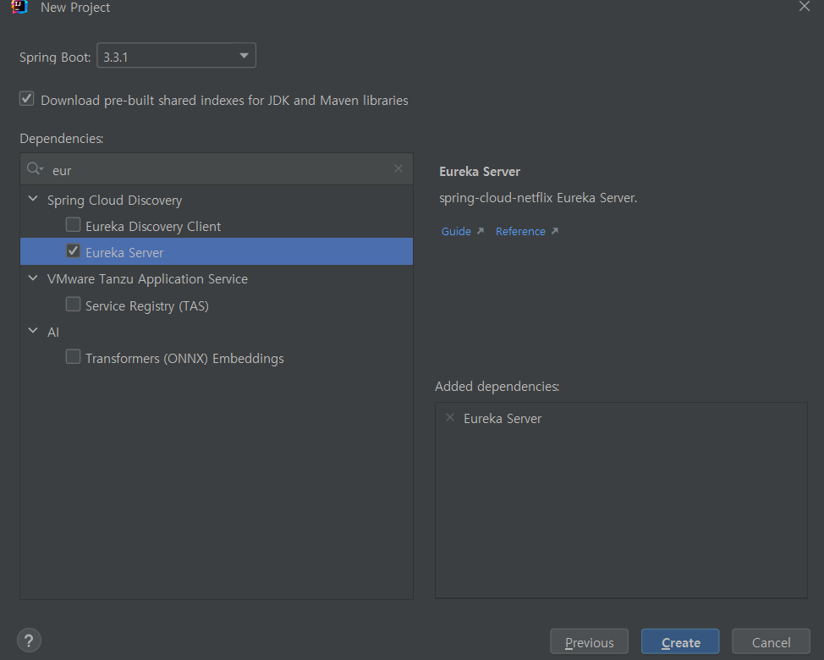824x660 pixels.
Task: Click the 'Spring Boot:' label
Action: (55, 58)
